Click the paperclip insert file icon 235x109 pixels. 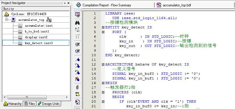click(77, 87)
